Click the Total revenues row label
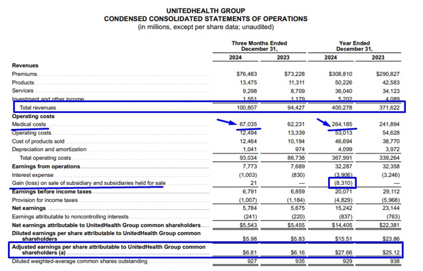Screen dimensions: 423x271 [38, 108]
